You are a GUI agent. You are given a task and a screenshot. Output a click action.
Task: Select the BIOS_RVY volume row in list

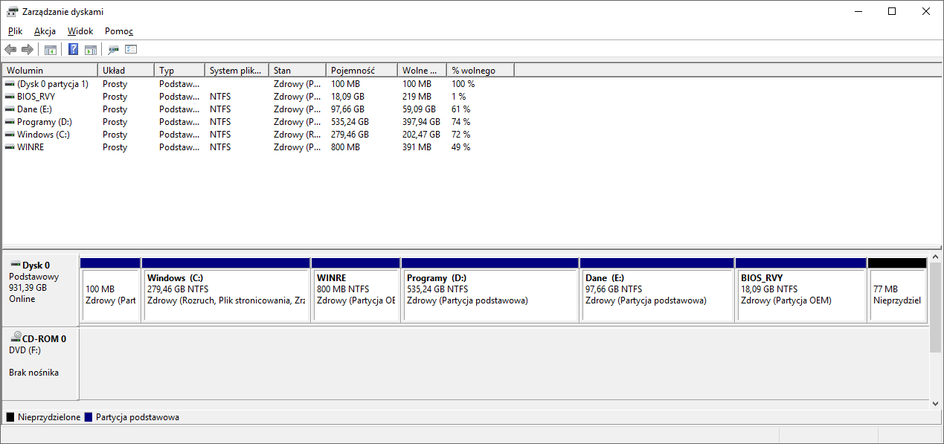tap(36, 97)
